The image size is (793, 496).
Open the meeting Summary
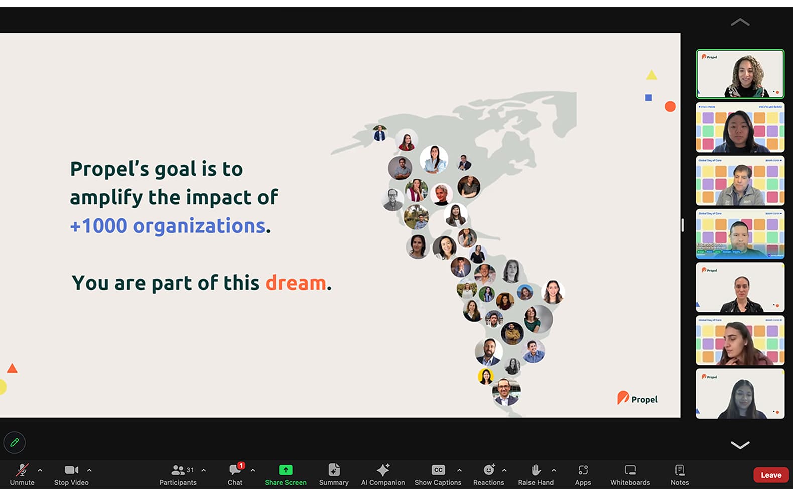click(334, 475)
